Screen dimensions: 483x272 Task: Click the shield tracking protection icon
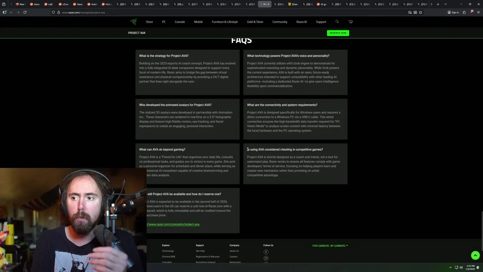click(54, 12)
